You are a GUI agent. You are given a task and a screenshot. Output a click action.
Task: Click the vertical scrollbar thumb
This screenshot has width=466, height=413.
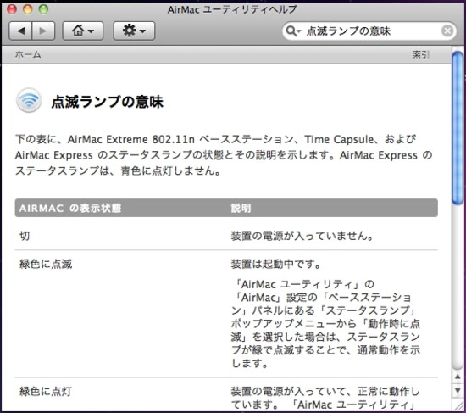[458, 128]
